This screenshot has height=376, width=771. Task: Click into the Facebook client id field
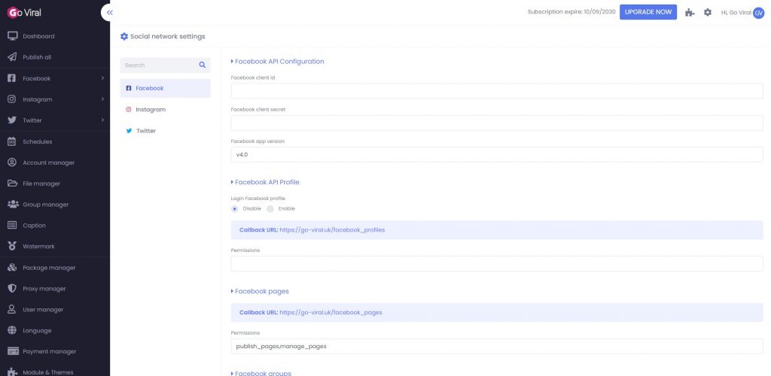click(x=497, y=91)
